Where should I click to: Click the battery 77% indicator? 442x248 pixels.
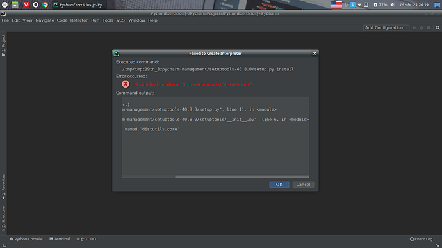click(x=381, y=4)
